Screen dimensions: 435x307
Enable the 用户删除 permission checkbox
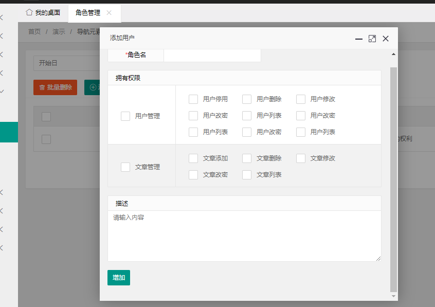point(246,99)
